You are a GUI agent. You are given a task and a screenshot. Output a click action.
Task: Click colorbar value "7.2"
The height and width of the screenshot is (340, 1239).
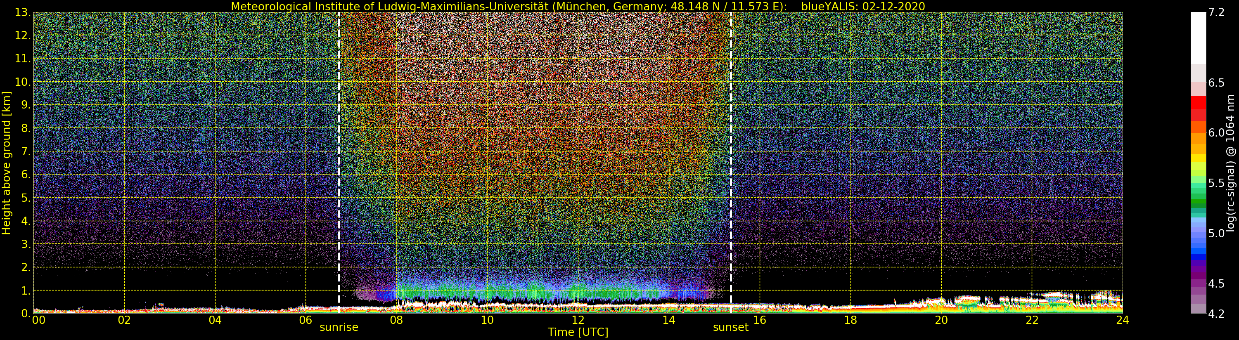click(x=1216, y=12)
